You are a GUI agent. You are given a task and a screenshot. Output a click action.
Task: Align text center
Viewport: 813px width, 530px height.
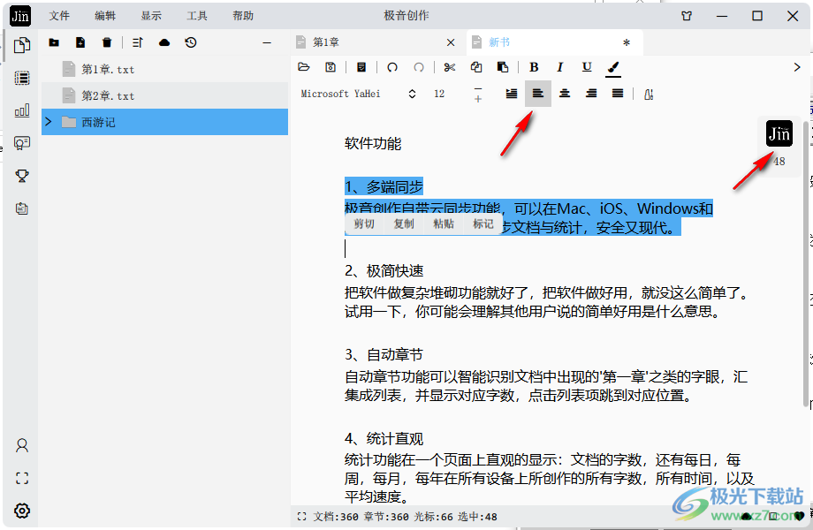(565, 94)
